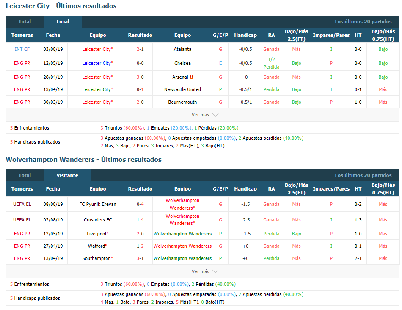
Task: Click the 0-2 HT score for Pyunik Erevan
Action: pos(358,204)
